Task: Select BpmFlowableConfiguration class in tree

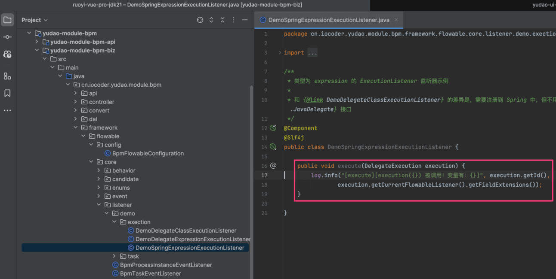Action: (148, 153)
